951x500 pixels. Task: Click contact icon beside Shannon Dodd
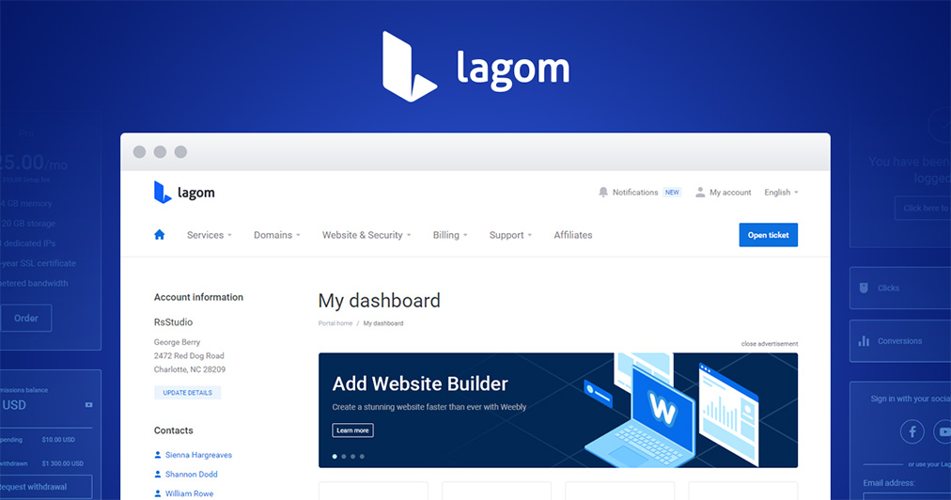pyautogui.click(x=158, y=474)
